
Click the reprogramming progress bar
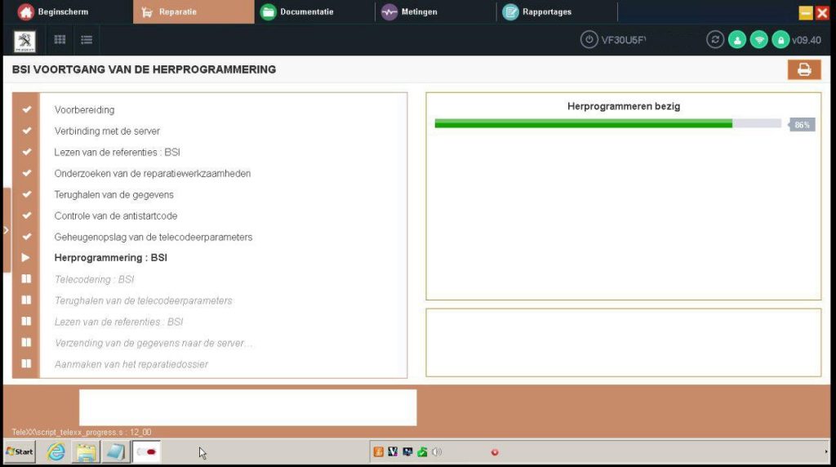(x=608, y=124)
